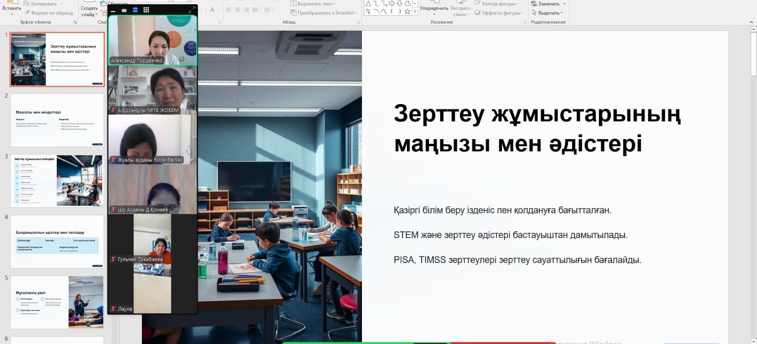The image size is (757, 344).
Task: Open the Эффекты фигуры effects menu
Action: click(x=499, y=13)
